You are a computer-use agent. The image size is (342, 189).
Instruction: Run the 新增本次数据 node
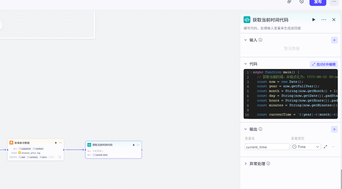point(56,143)
